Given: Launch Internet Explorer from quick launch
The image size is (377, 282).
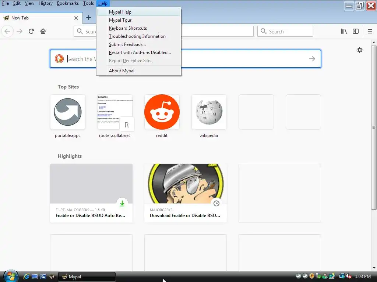Looking at the screenshot, I should click(x=26, y=276).
